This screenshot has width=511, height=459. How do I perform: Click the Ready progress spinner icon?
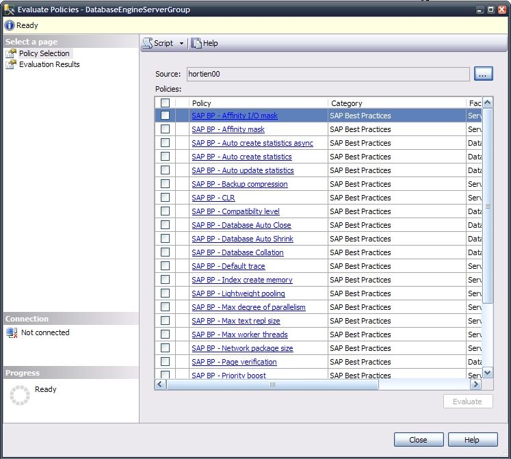[x=20, y=395]
